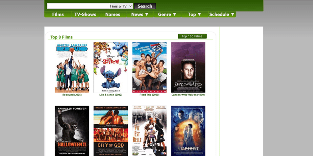Image resolution: width=313 pixels, height=156 pixels.
Task: Open the Lilo & Stitch movie poster
Action: 111,68
